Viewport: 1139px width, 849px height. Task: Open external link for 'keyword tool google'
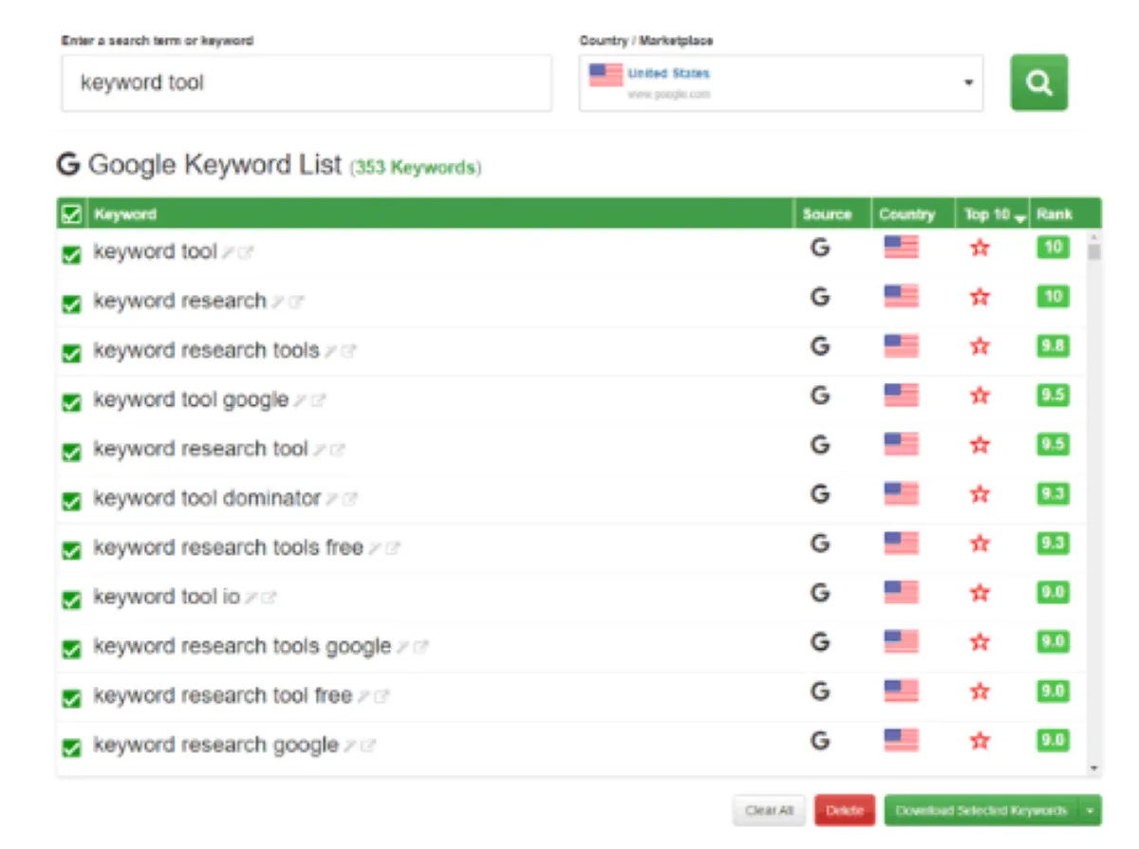[318, 401]
